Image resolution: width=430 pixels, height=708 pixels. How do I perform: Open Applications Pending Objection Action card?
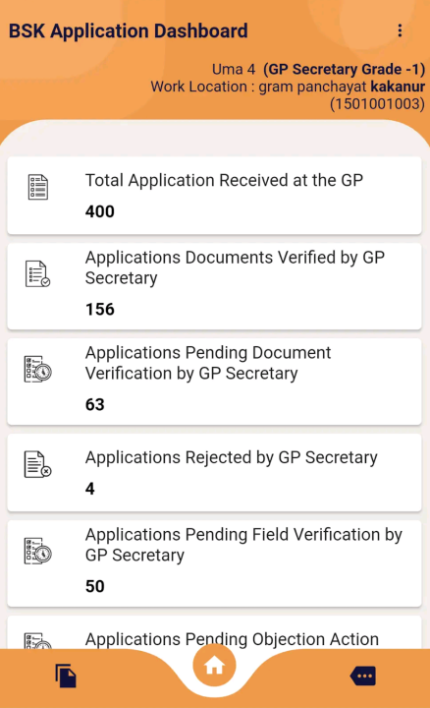click(x=215, y=632)
